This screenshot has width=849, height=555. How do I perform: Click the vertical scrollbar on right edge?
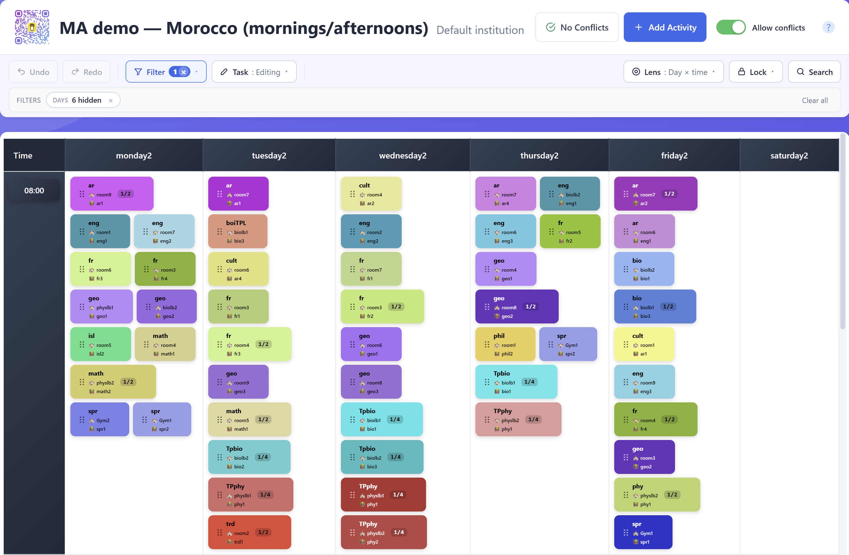pyautogui.click(x=843, y=232)
